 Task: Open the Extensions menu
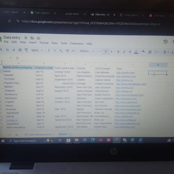point(77,43)
